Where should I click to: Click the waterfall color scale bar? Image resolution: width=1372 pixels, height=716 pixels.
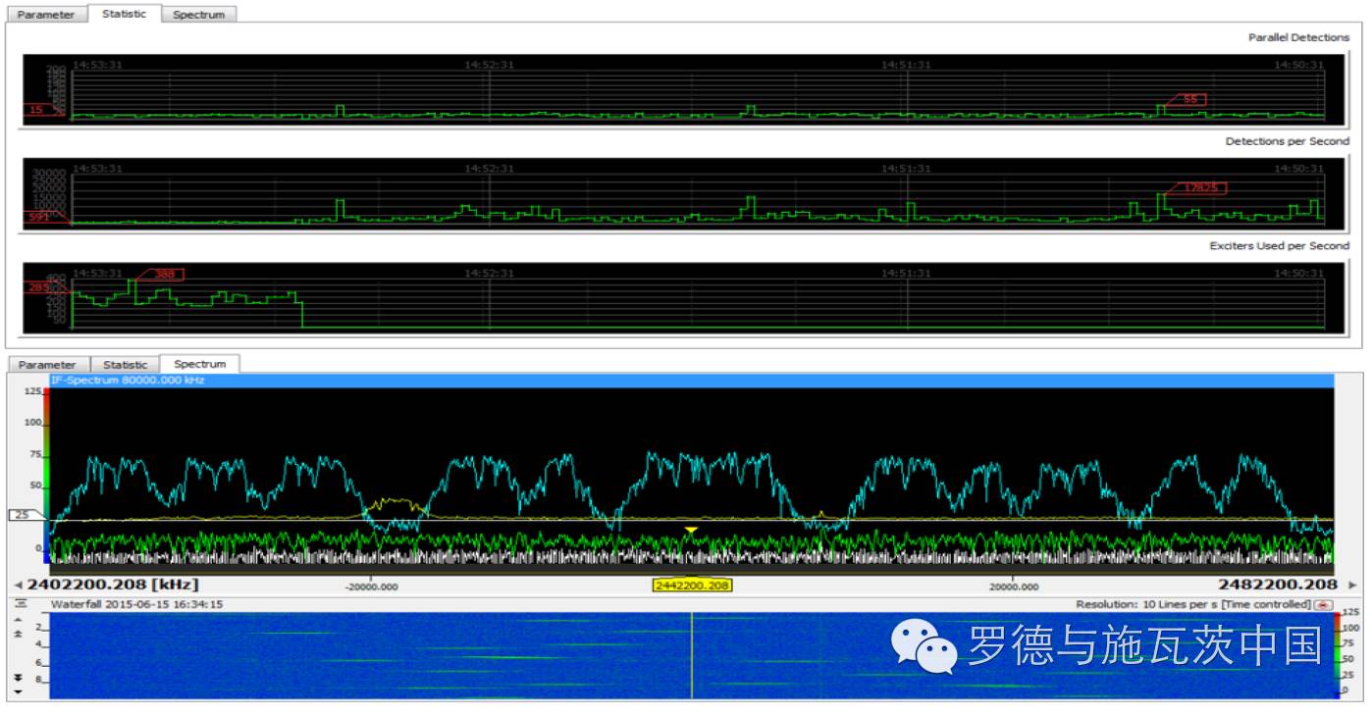tap(1338, 655)
